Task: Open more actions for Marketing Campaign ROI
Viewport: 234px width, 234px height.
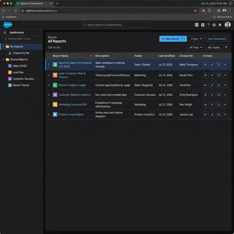Action: (225, 105)
